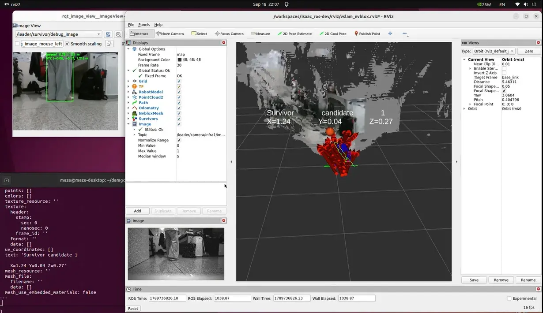Open the view Type dropdown
Viewport: 543px width, 313px height.
click(x=494, y=51)
